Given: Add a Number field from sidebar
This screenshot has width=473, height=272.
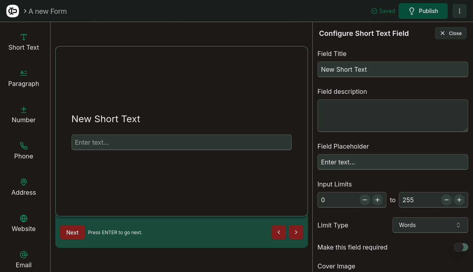Looking at the screenshot, I should [24, 115].
